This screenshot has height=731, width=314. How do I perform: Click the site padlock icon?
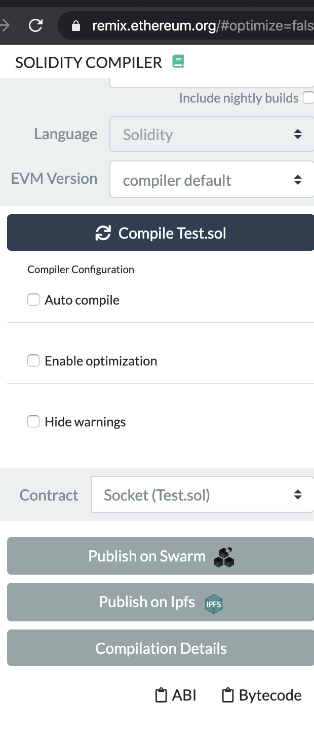pyautogui.click(x=76, y=26)
